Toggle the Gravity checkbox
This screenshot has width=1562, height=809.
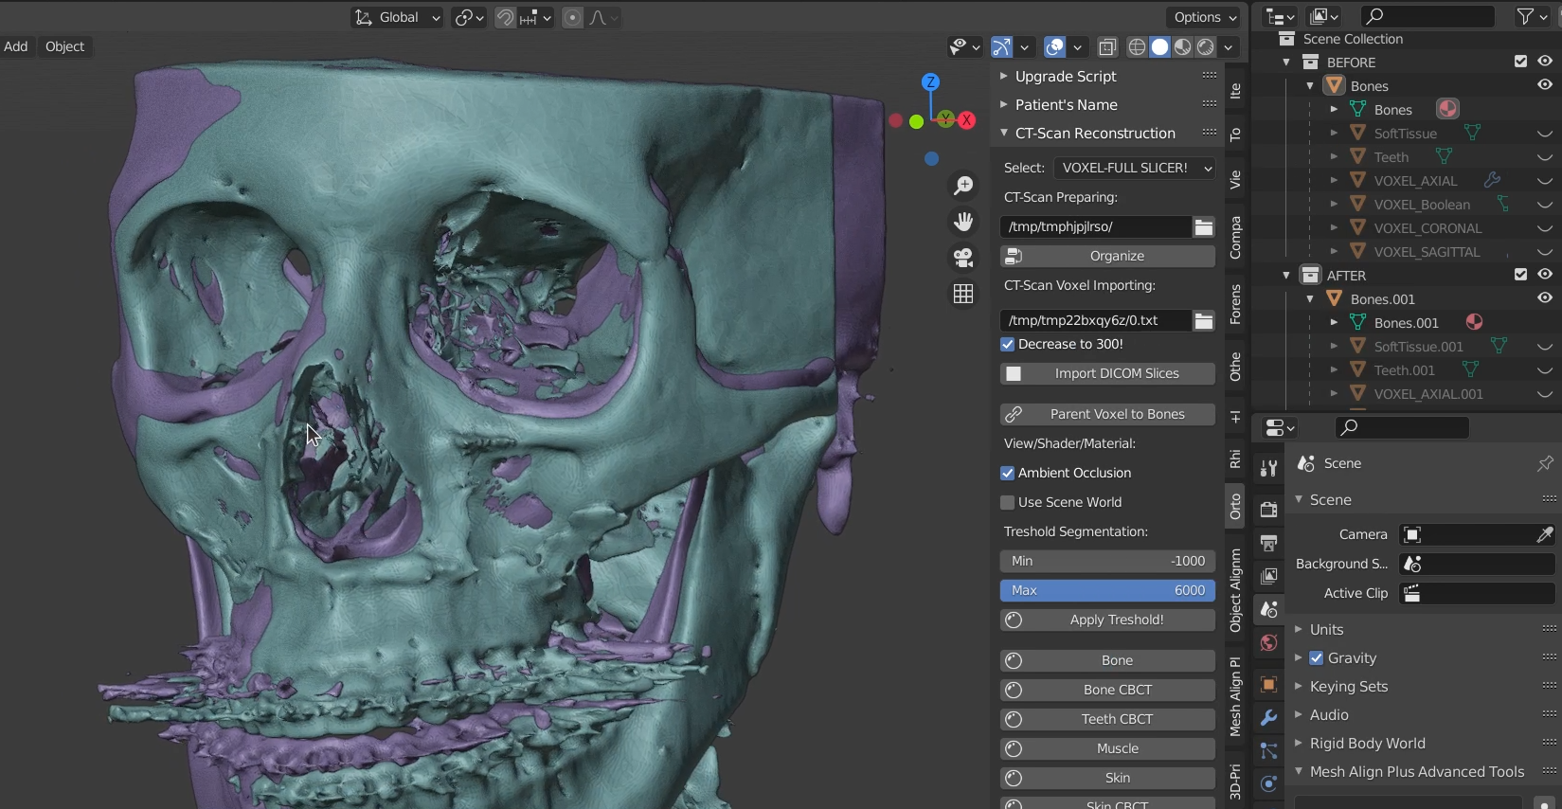coord(1316,657)
